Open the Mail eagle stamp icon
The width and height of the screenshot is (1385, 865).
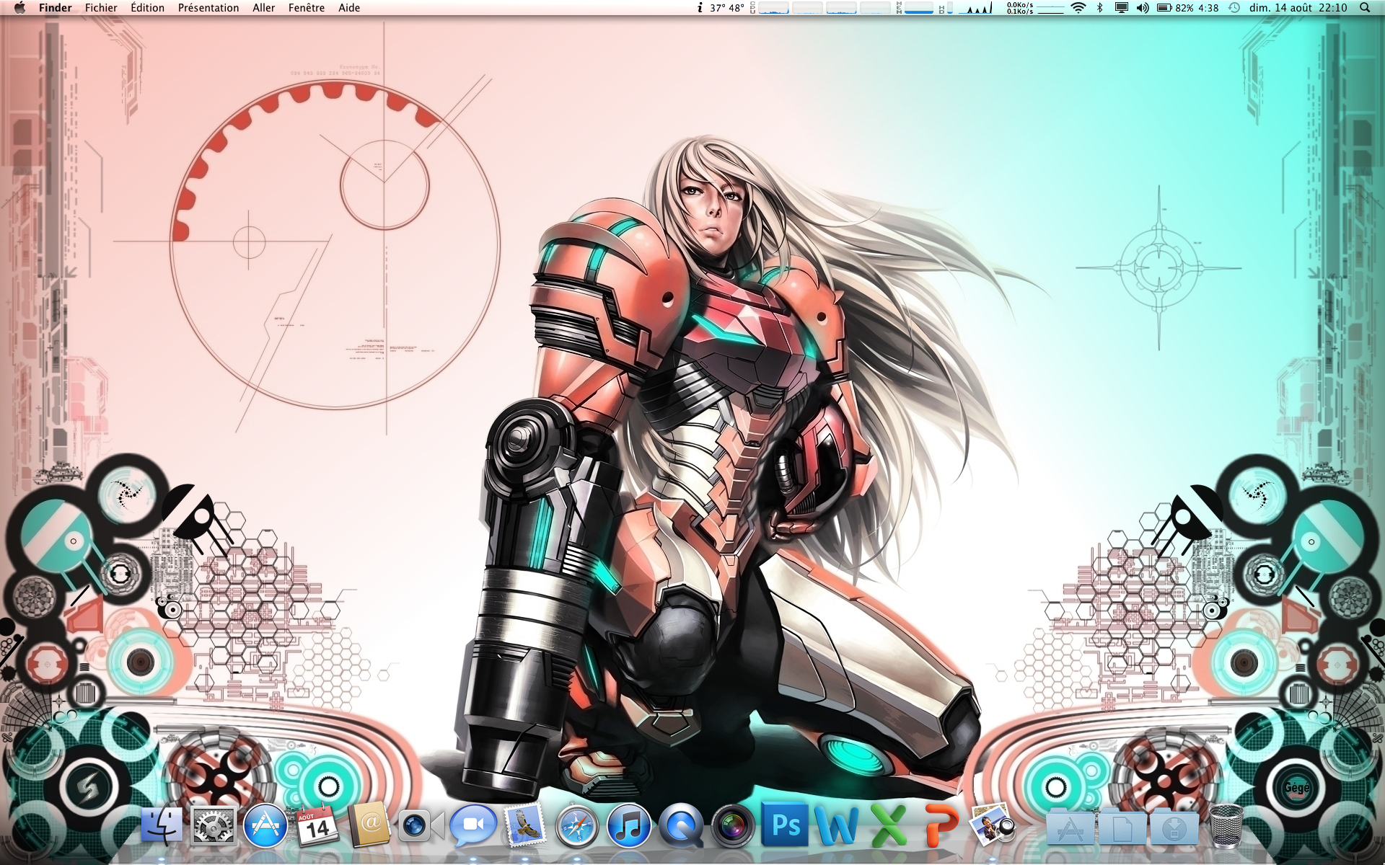[x=525, y=825]
